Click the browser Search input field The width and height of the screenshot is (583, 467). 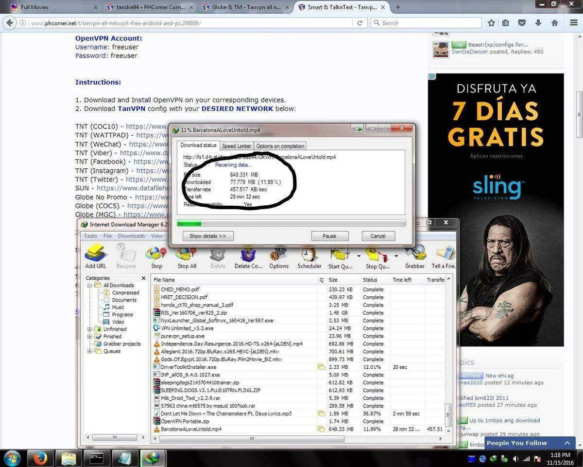click(426, 23)
